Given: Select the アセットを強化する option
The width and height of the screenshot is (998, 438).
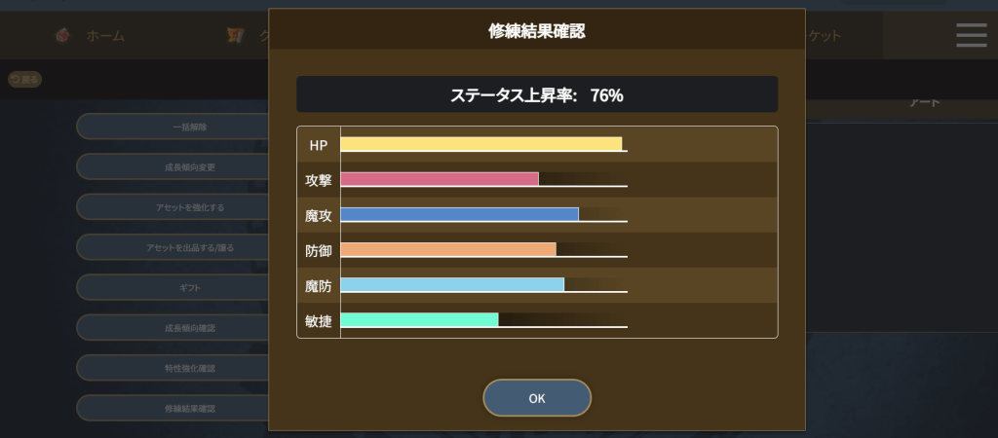Looking at the screenshot, I should tap(173, 207).
